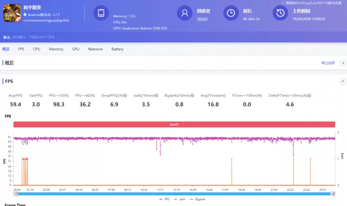The width and height of the screenshot is (347, 206).
Task: Open help icon next to BigJank(/10min)
Action: [x=192, y=95]
